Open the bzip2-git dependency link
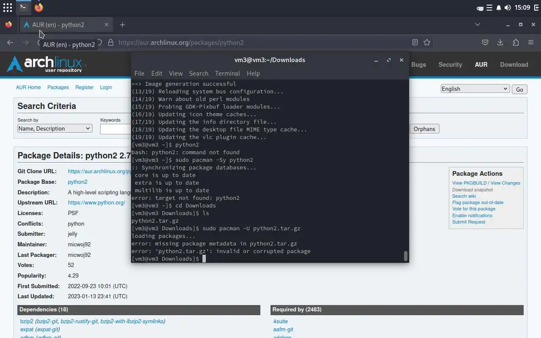The width and height of the screenshot is (541, 338). point(47,322)
